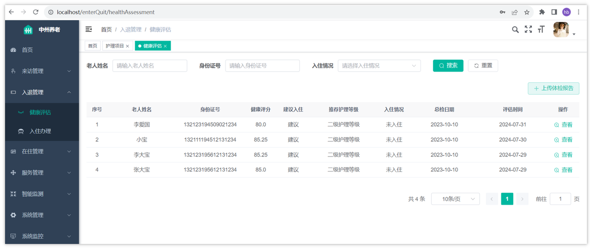Select 健康评估 in the sidebar
592x249 pixels.
[42, 112]
